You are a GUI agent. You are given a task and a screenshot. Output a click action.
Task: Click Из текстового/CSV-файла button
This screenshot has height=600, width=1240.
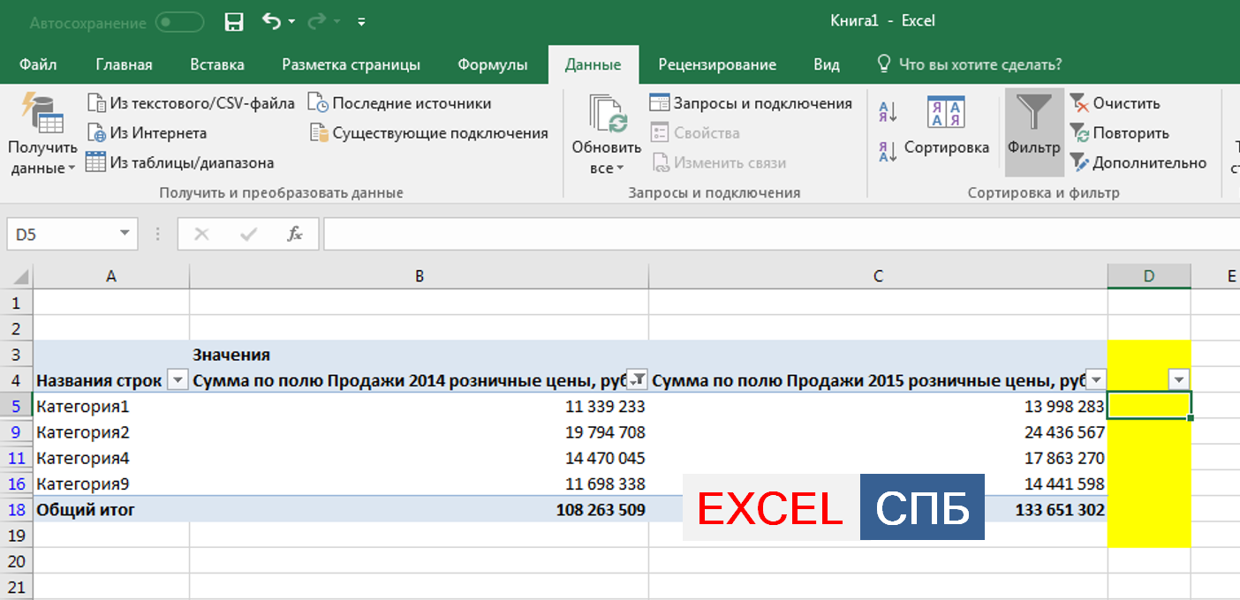point(191,103)
